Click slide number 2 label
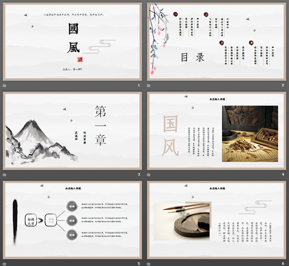 283,85
